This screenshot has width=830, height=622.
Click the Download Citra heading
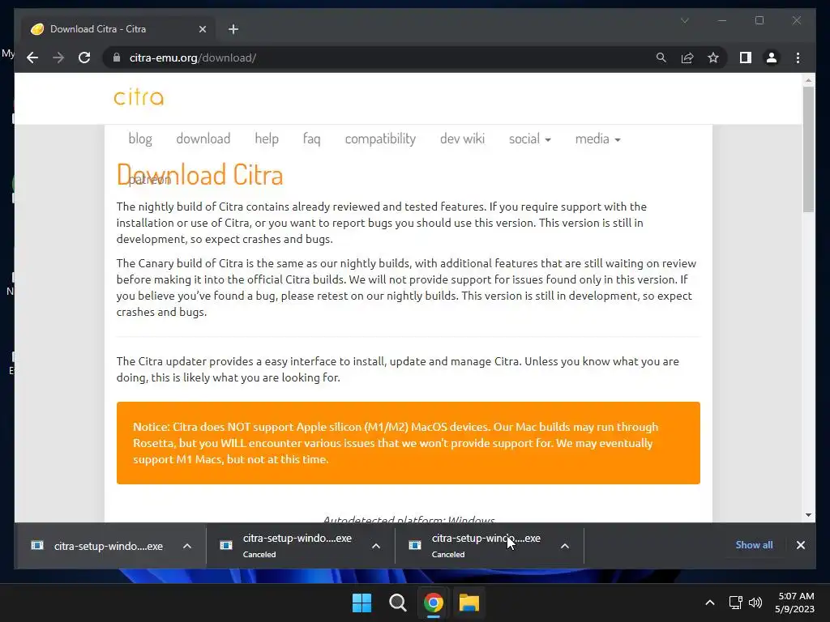coord(199,175)
